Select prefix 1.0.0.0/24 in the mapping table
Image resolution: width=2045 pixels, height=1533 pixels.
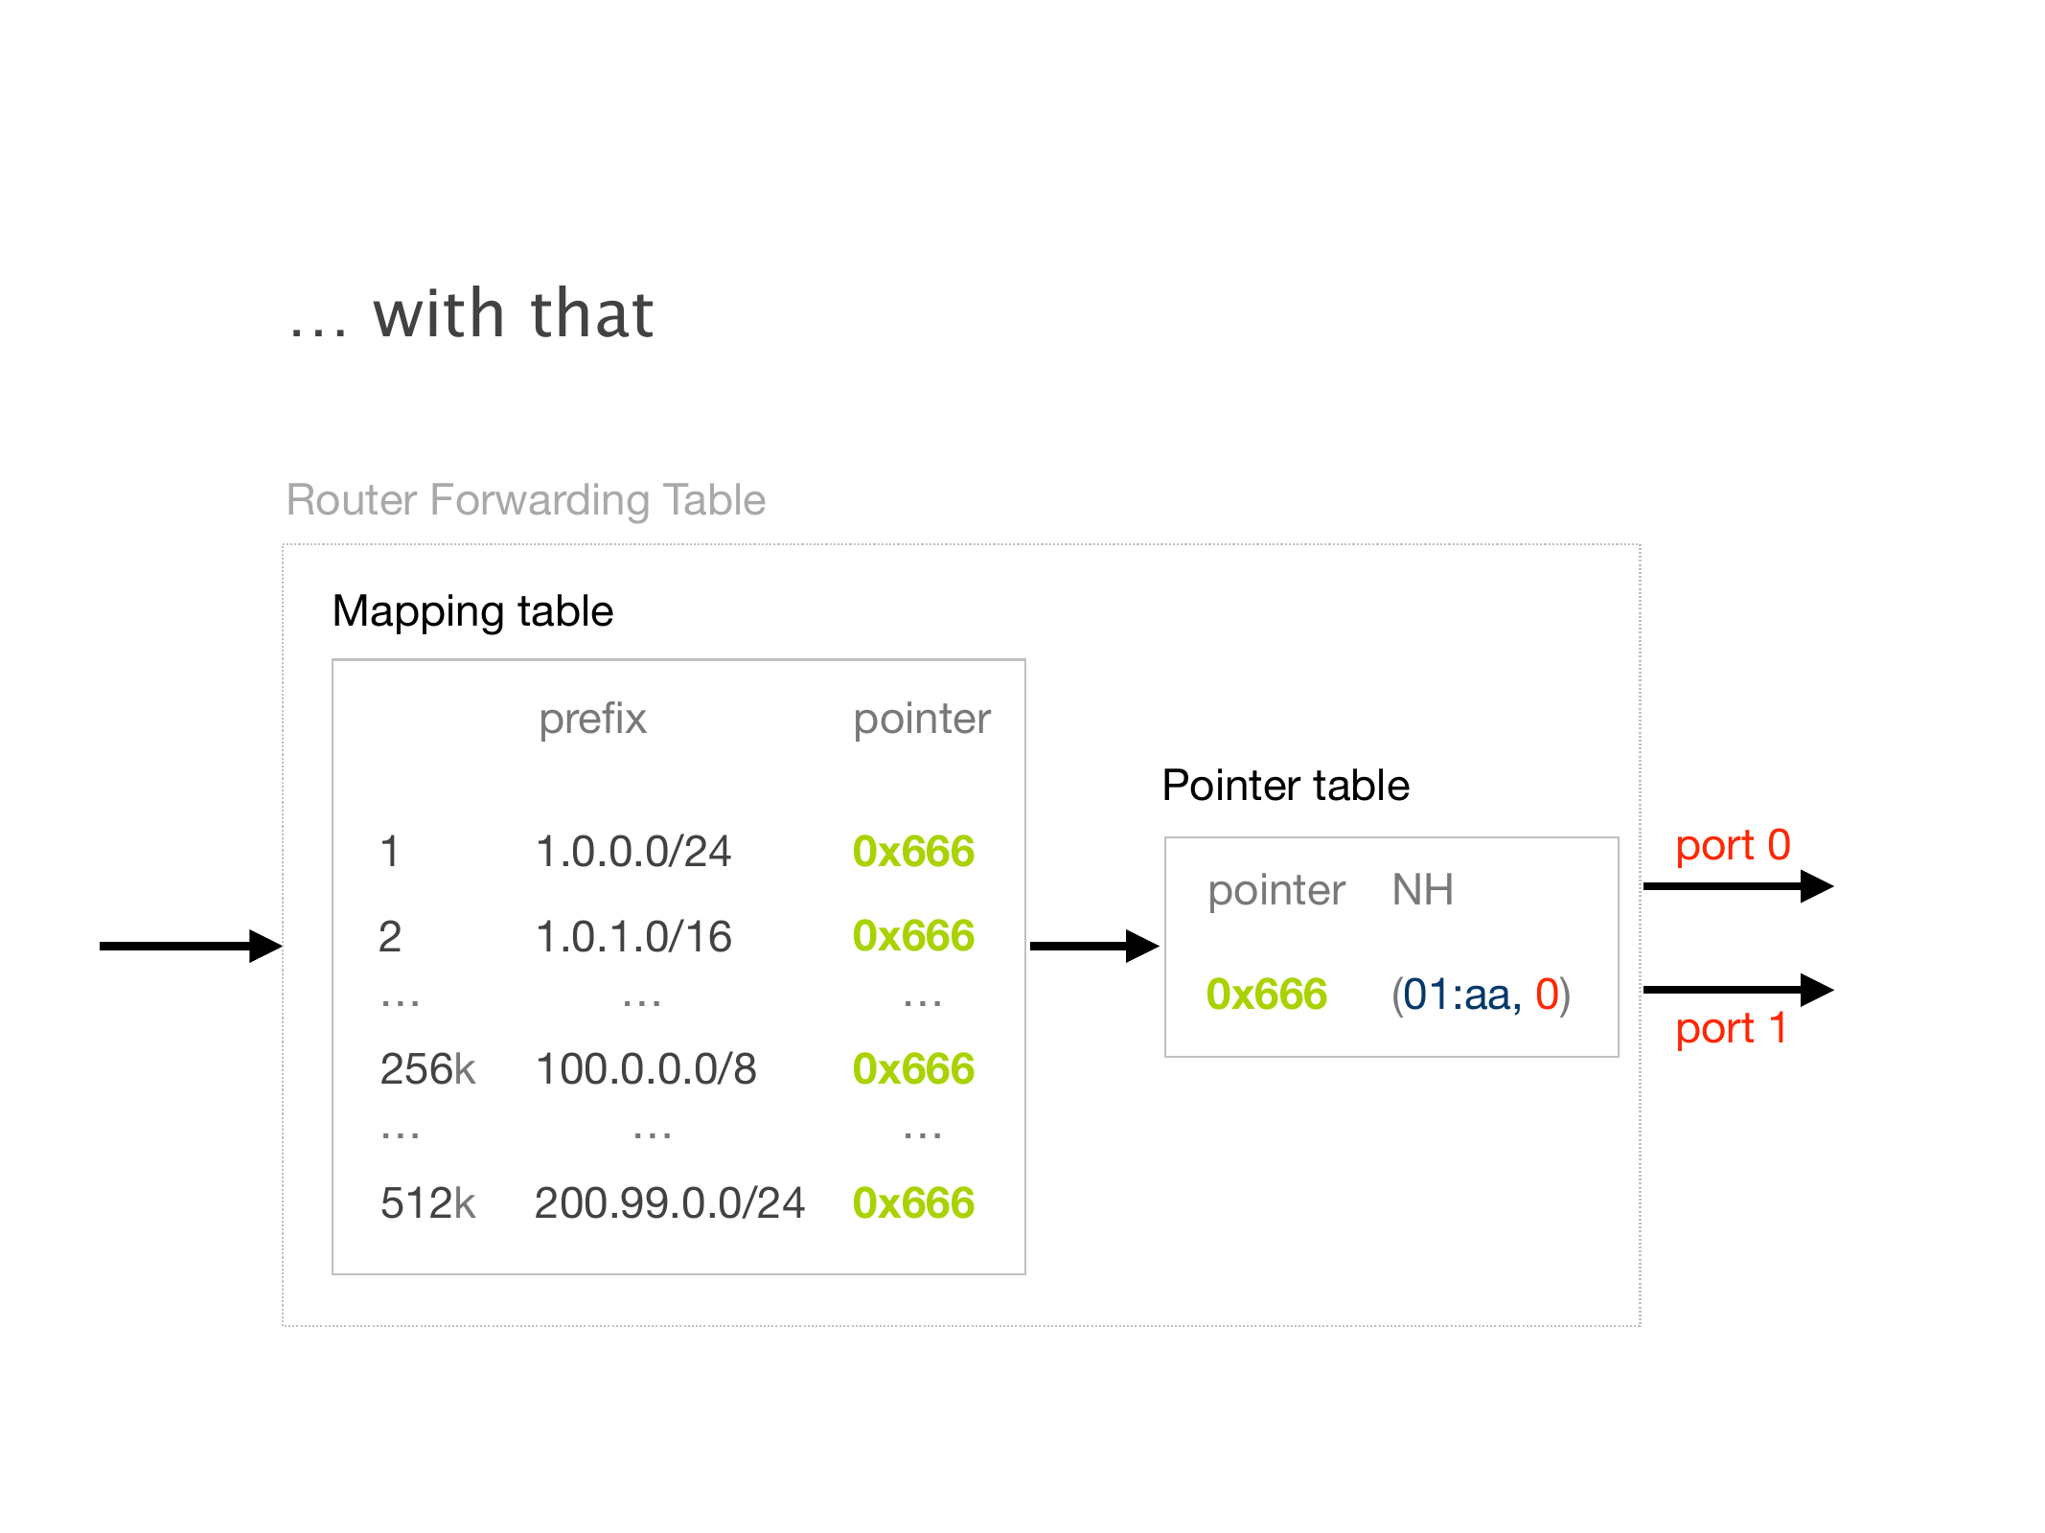[x=633, y=852]
